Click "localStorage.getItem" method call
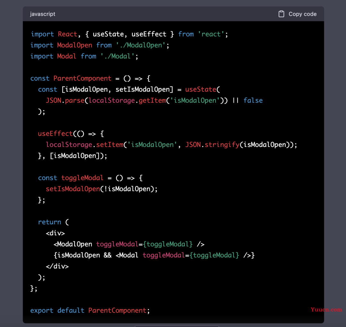 pos(127,100)
